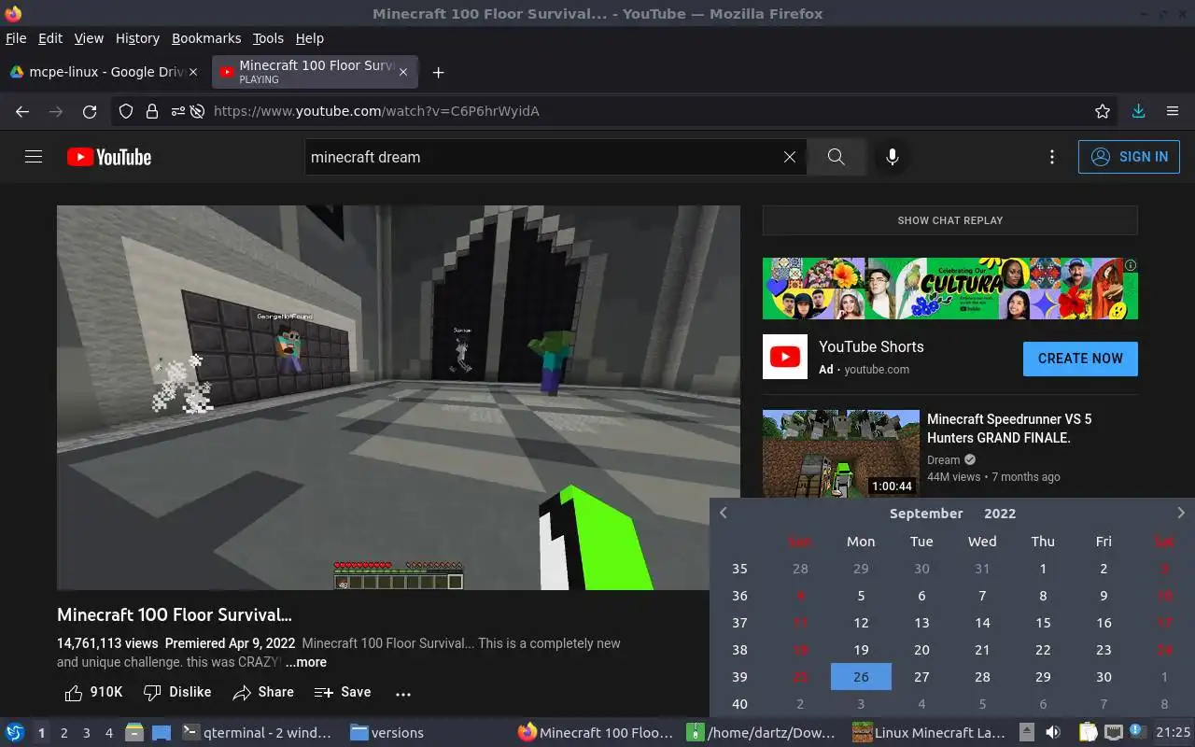This screenshot has height=747, width=1195.
Task: Open more actions ellipsis below the video
Action: 403,693
